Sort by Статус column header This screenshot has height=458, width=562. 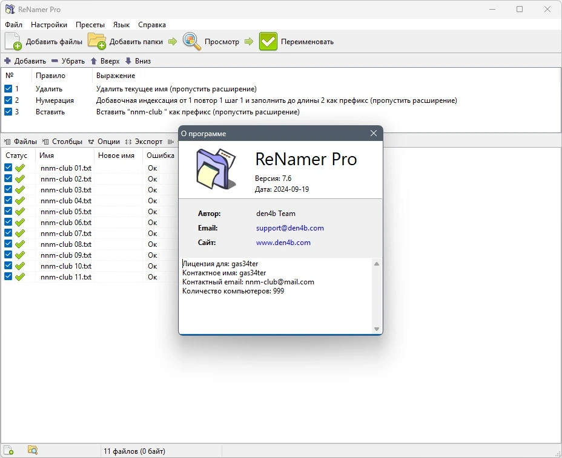16,155
